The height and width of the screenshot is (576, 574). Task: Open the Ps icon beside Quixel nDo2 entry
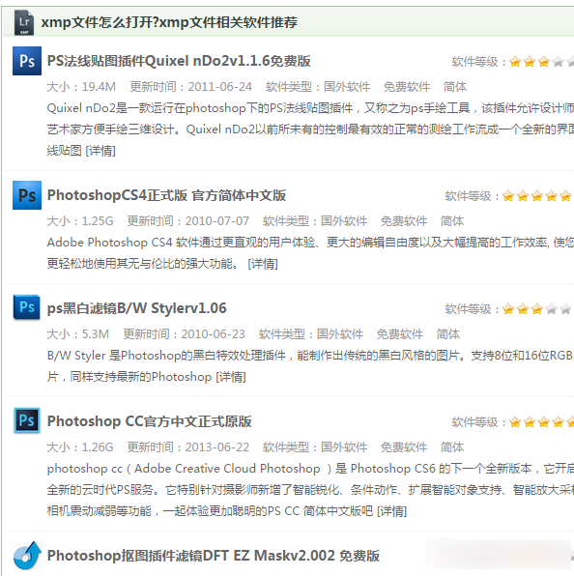point(27,61)
